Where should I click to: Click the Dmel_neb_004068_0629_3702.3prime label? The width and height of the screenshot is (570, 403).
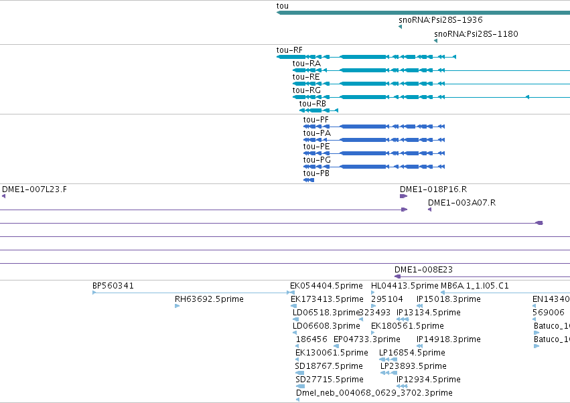(x=374, y=393)
